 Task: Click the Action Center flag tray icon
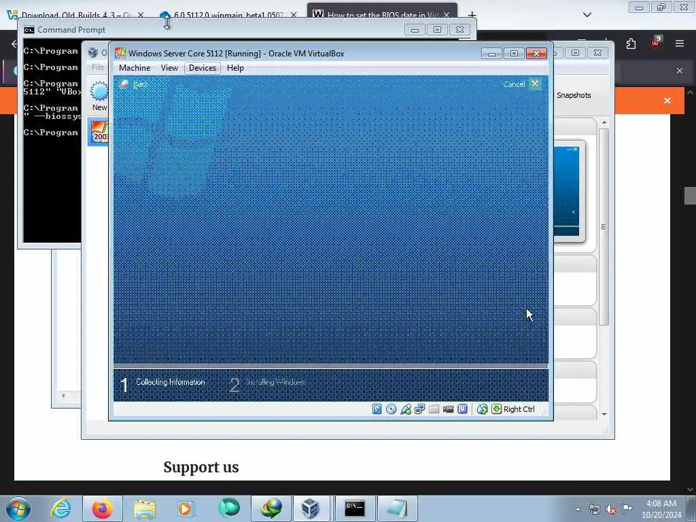(627, 508)
